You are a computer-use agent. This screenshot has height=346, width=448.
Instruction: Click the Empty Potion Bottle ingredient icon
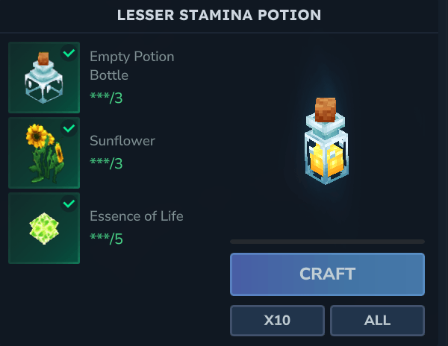coord(43,78)
